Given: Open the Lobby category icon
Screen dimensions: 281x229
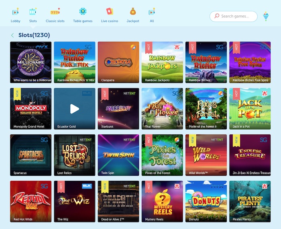Looking at the screenshot, I should (x=15, y=12).
